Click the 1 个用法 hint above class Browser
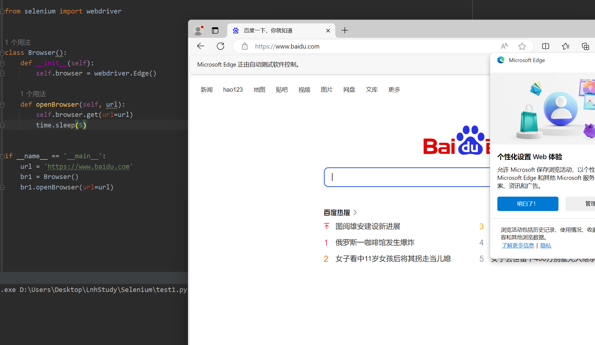Viewport: 595px width, 345px height. 18,42
